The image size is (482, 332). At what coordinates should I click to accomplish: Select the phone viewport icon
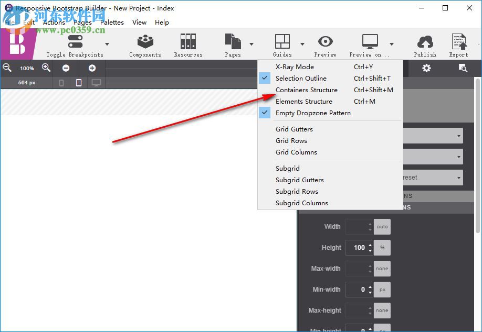[x=61, y=83]
